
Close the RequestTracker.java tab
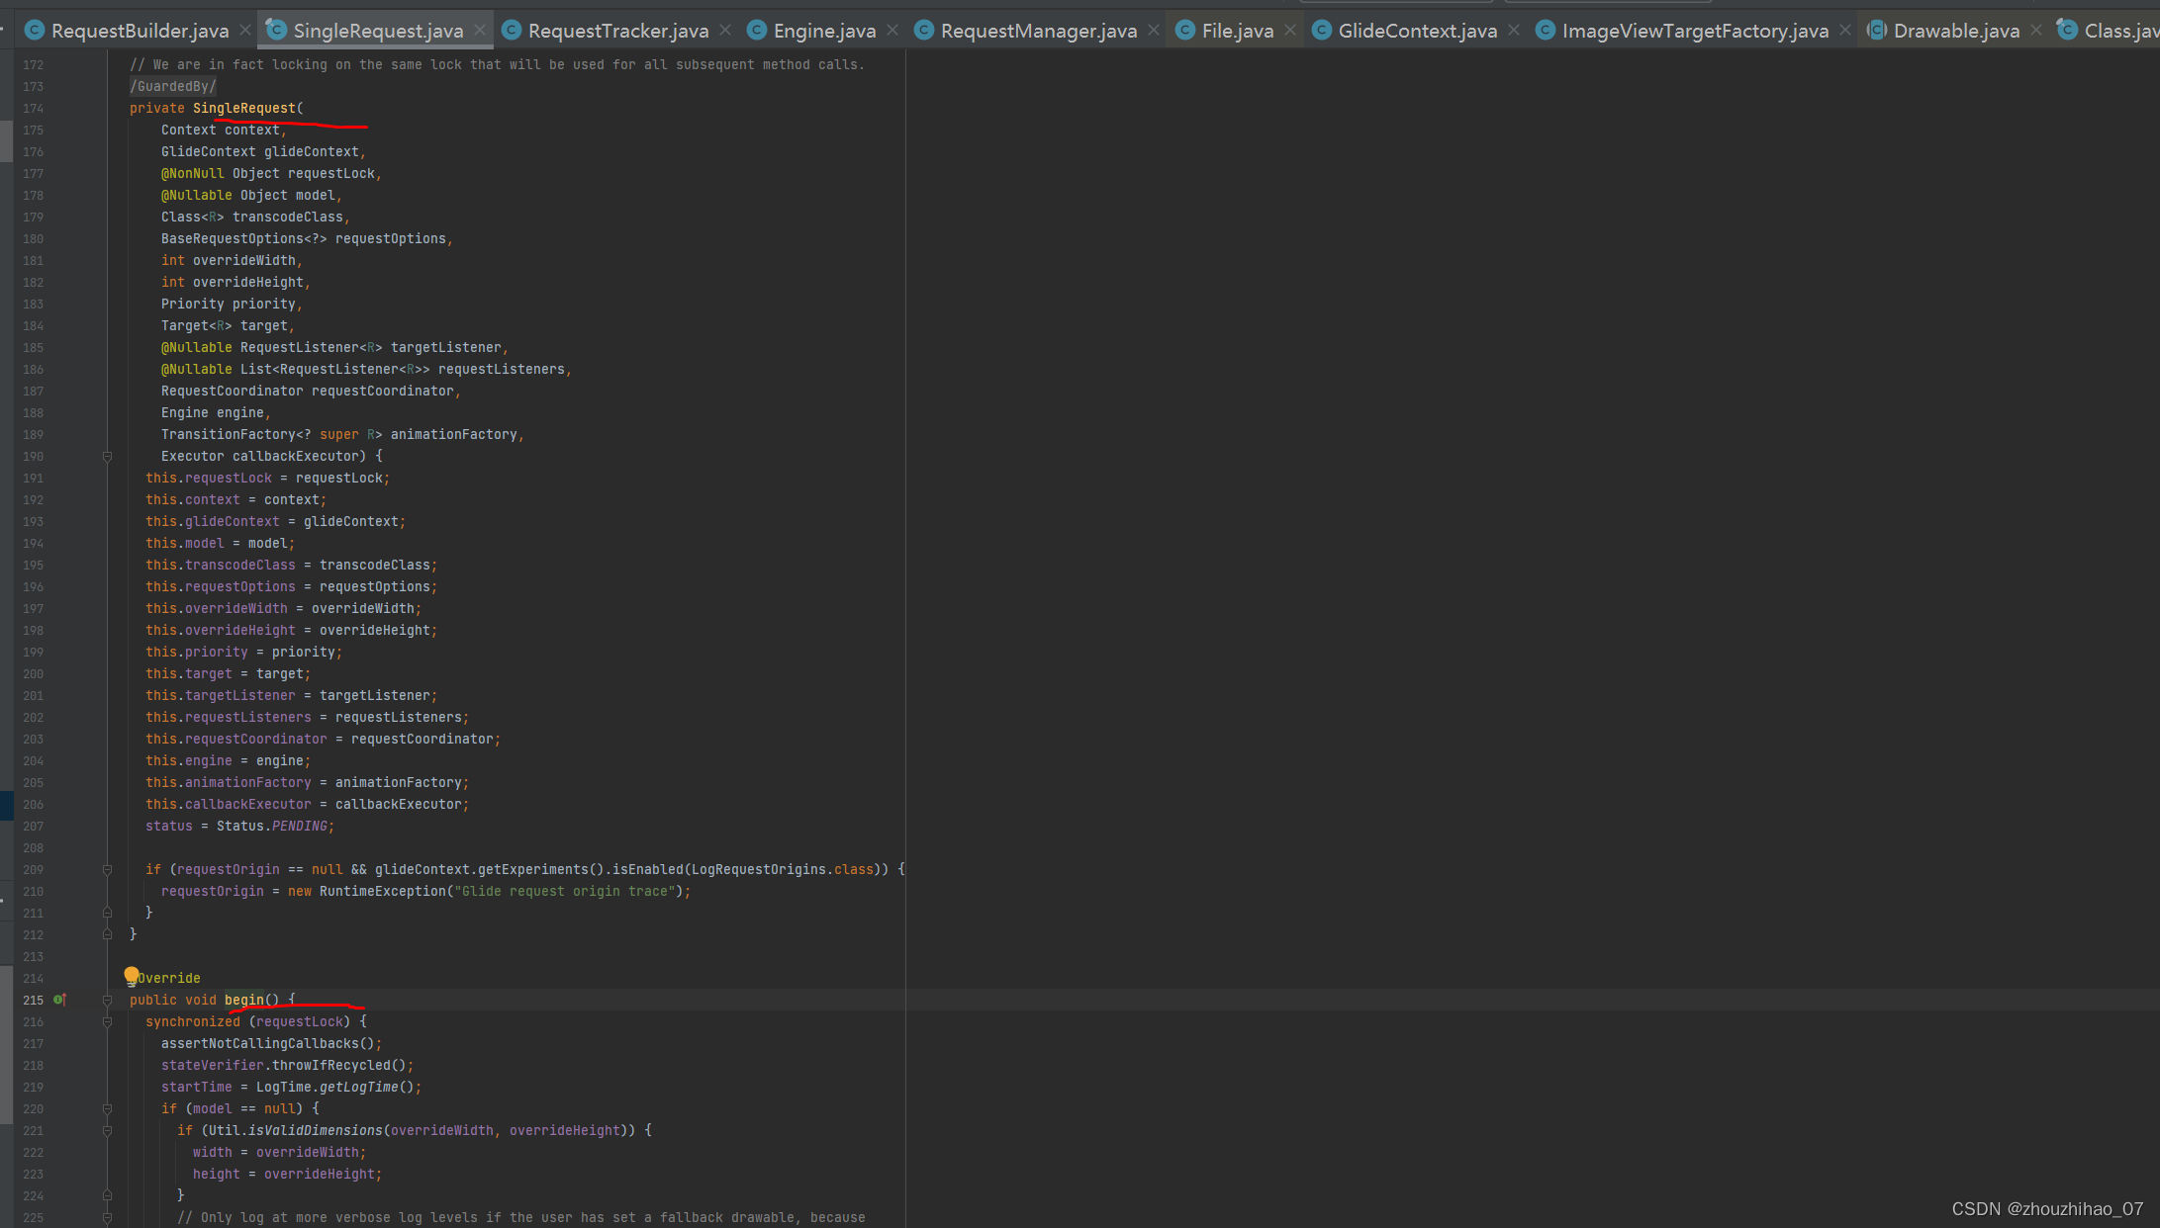click(x=725, y=31)
